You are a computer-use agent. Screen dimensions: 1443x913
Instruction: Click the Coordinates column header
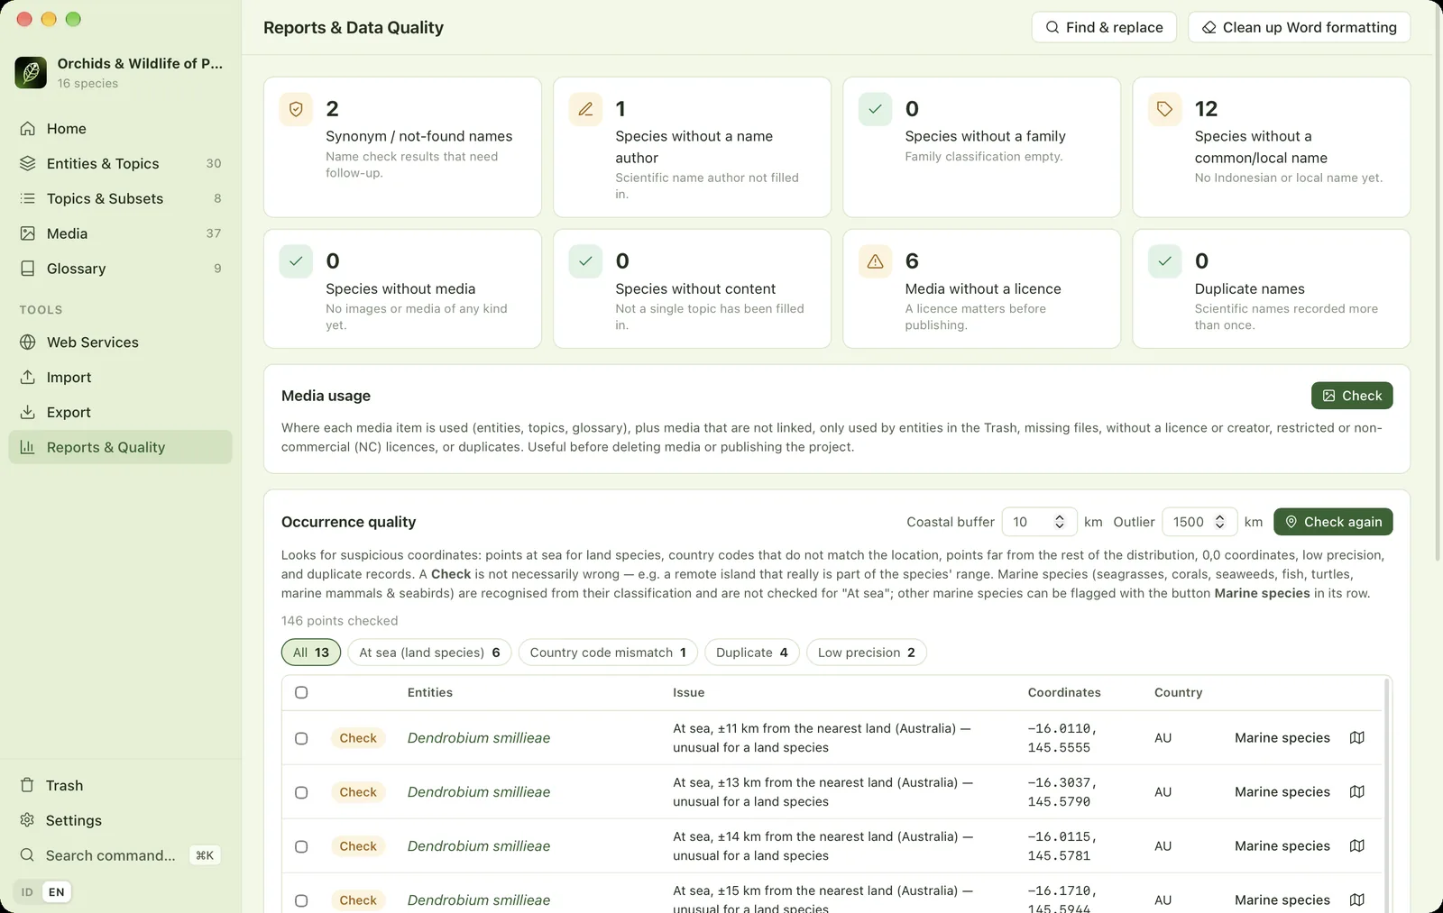[1064, 692]
